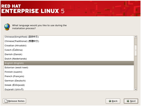Open Release Notes document
This screenshot has height=106, width=141.
(14, 101)
